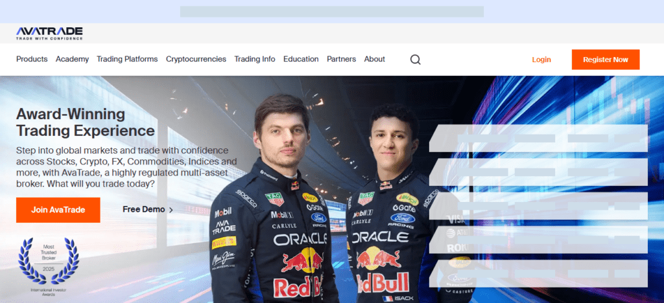The width and height of the screenshot is (664, 303).
Task: Open the Free Demo link
Action: [x=148, y=209]
